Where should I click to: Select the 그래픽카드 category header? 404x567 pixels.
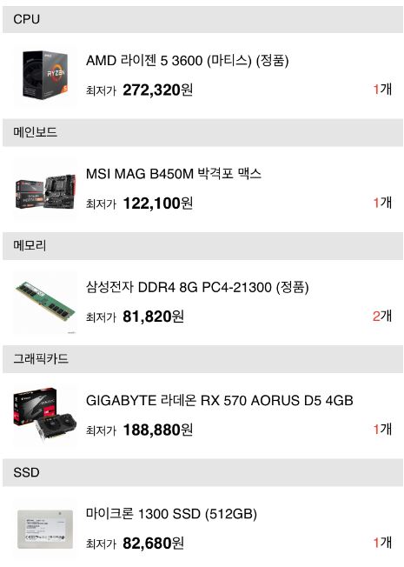coord(202,359)
